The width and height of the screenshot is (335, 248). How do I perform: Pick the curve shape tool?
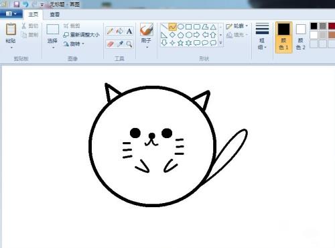pos(172,27)
